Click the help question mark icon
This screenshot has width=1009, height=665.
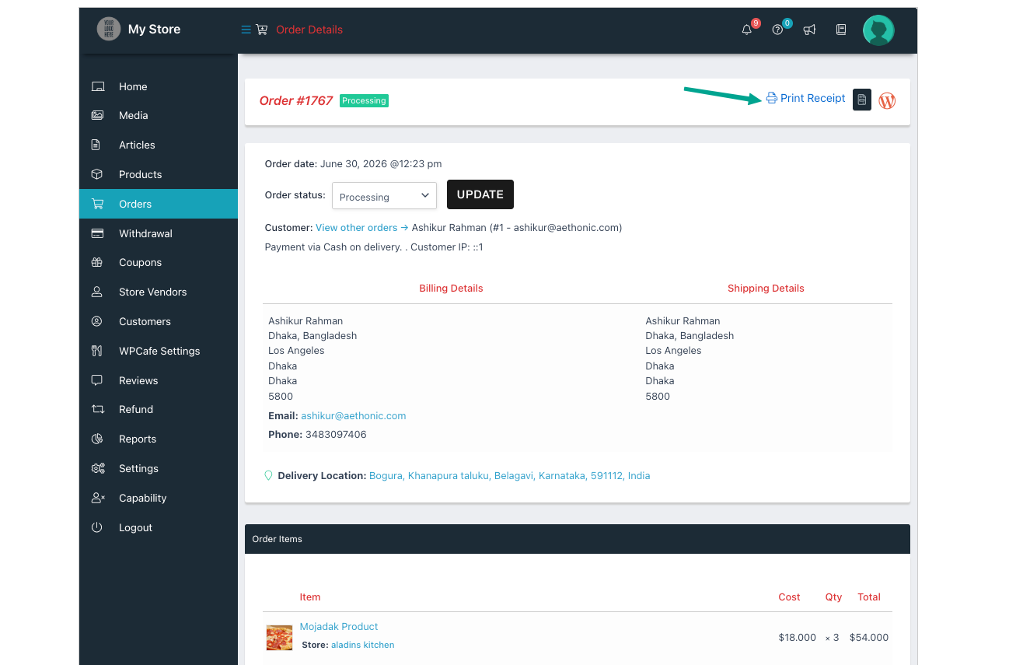[777, 30]
